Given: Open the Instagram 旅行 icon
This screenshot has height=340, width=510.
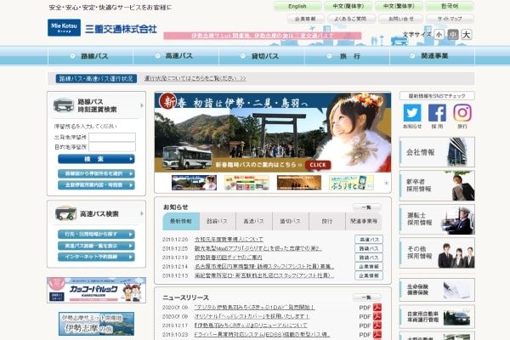Looking at the screenshot, I should (462, 112).
